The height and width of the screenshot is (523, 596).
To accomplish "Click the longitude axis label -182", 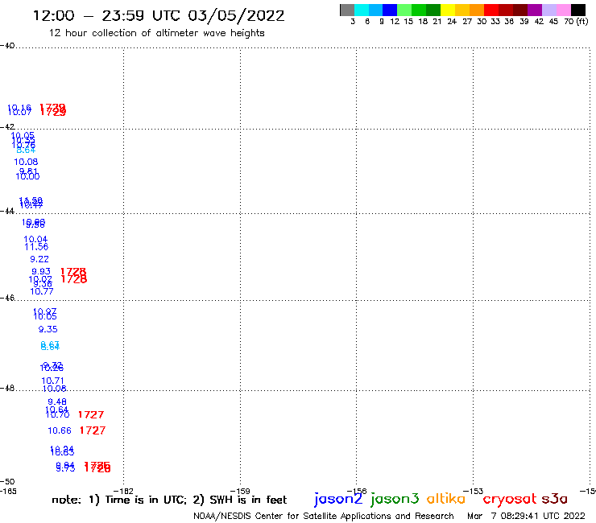I will point(123,491).
